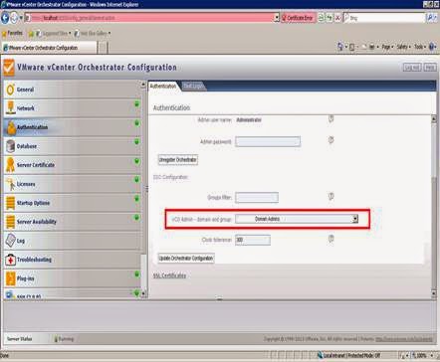Click the Server Status Running indicator
The image size is (440, 362).
click(x=64, y=339)
